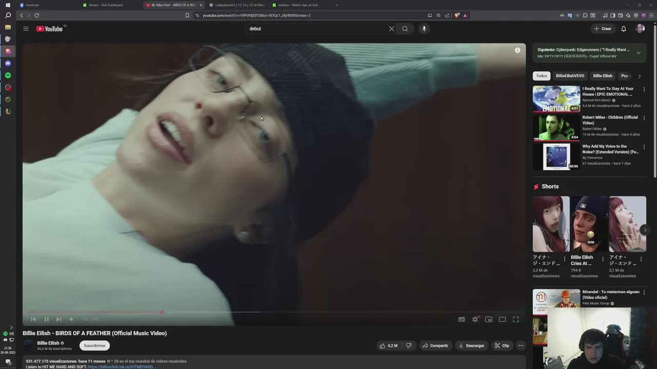Toggle theater mode view
This screenshot has width=657, height=369.
(x=503, y=319)
